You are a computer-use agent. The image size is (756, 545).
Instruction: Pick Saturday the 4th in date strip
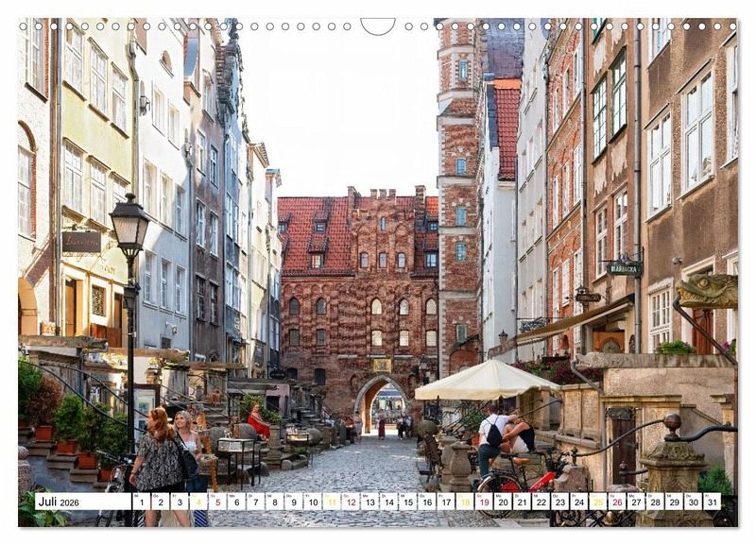tap(198, 502)
